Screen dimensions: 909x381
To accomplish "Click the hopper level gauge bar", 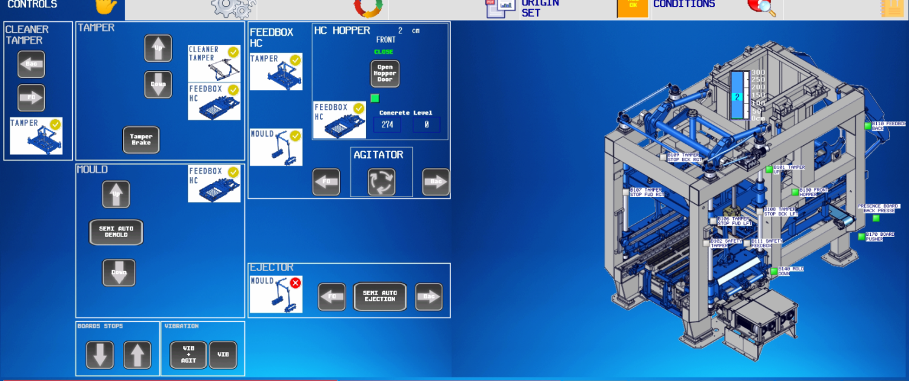I will [738, 96].
